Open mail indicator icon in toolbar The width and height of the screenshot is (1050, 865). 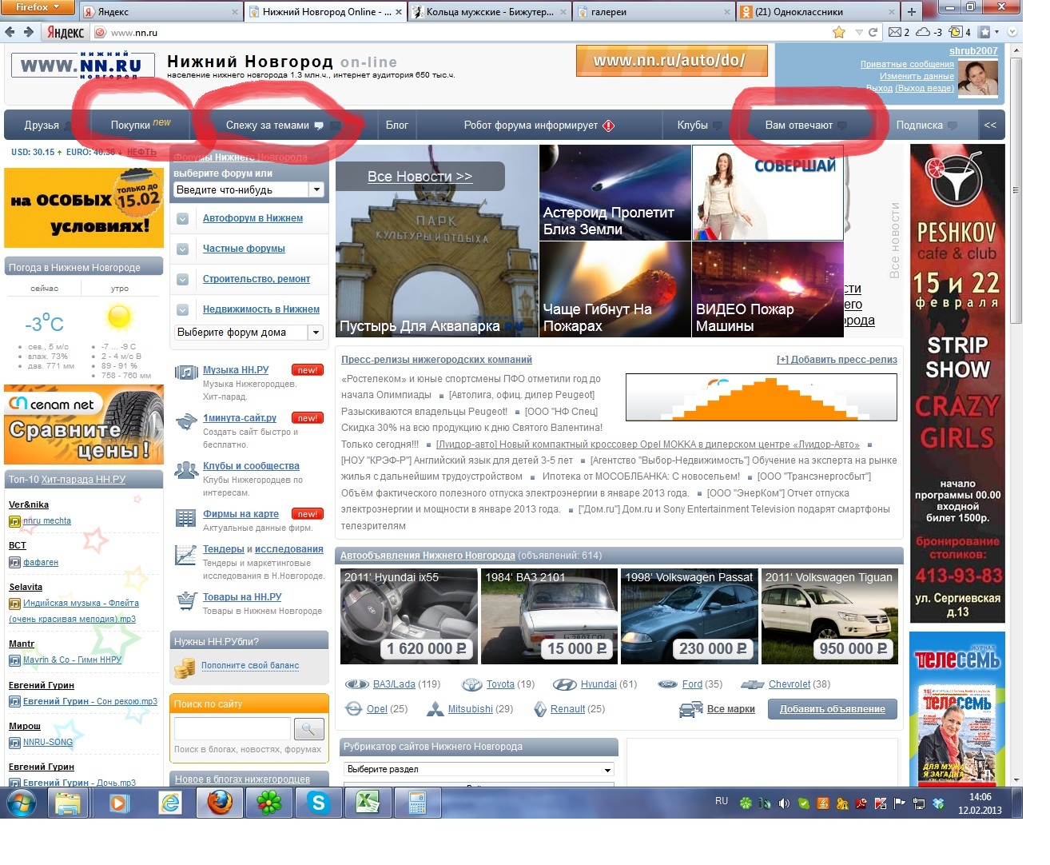coord(894,32)
